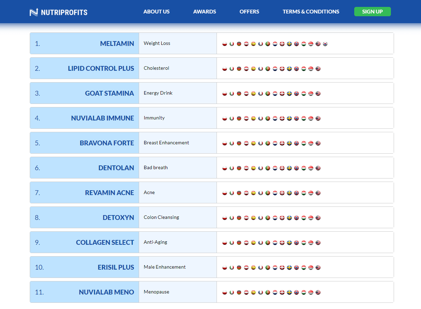Click the 'Acne' category text
The image size is (421, 309).
[149, 193]
